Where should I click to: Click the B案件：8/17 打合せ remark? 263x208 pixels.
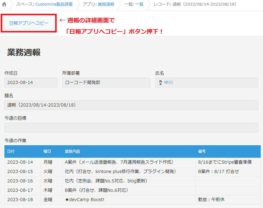tap(228, 172)
